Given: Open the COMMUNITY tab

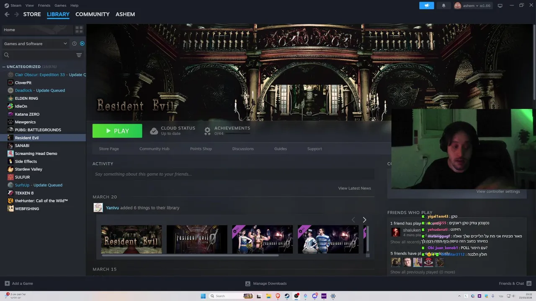Looking at the screenshot, I should point(93,14).
